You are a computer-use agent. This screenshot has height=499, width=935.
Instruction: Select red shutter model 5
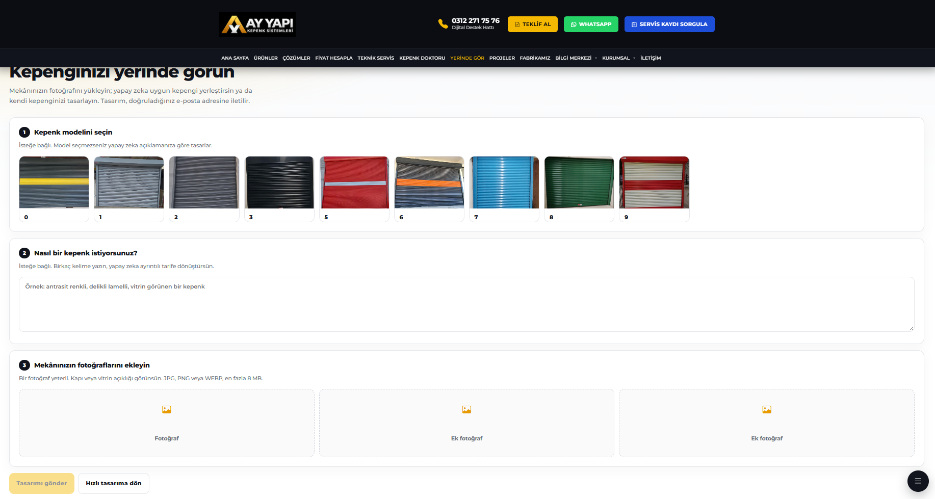tap(354, 189)
